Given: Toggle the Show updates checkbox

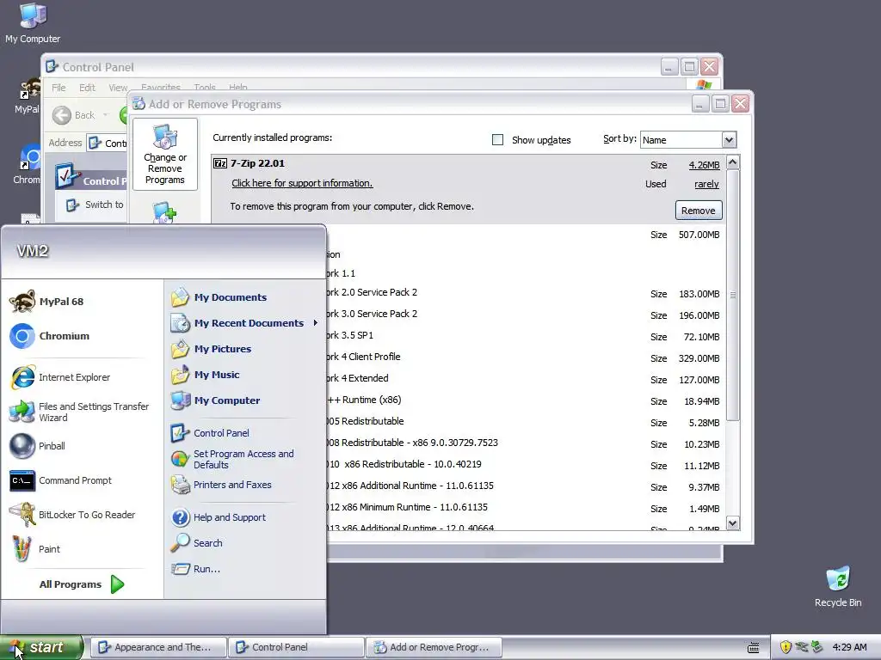Looking at the screenshot, I should pos(497,140).
